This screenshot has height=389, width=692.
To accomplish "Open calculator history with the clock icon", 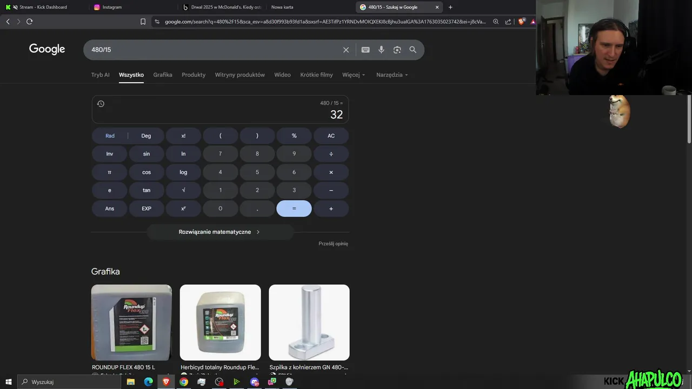I will (101, 104).
